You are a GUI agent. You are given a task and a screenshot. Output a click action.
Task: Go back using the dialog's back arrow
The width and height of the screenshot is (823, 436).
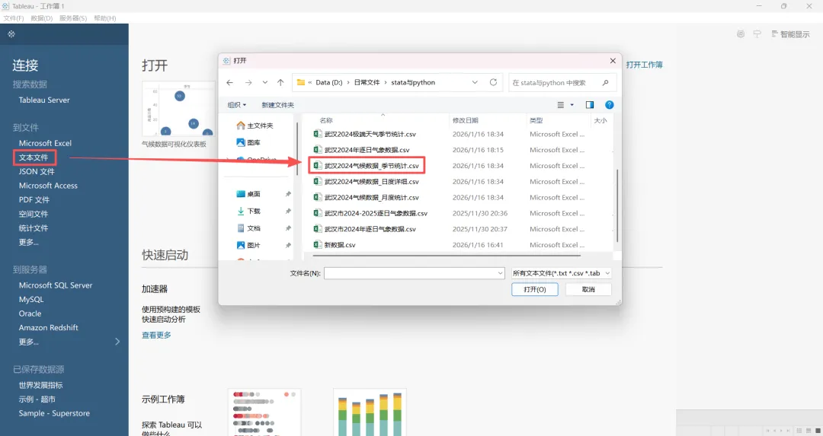(229, 82)
